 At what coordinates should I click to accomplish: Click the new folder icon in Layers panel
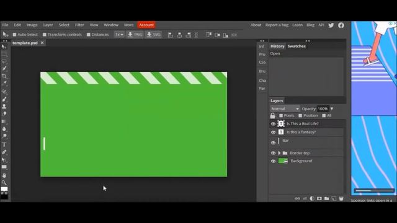tap(327, 198)
